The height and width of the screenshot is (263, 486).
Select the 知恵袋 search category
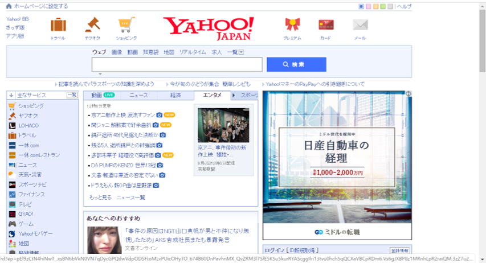[151, 52]
